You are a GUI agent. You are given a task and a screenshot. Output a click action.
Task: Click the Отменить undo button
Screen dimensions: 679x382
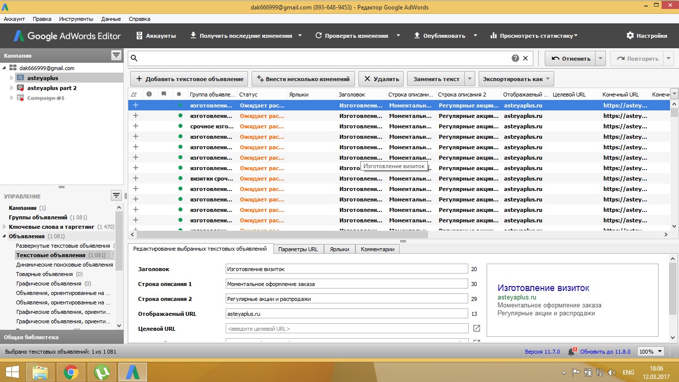click(x=570, y=58)
